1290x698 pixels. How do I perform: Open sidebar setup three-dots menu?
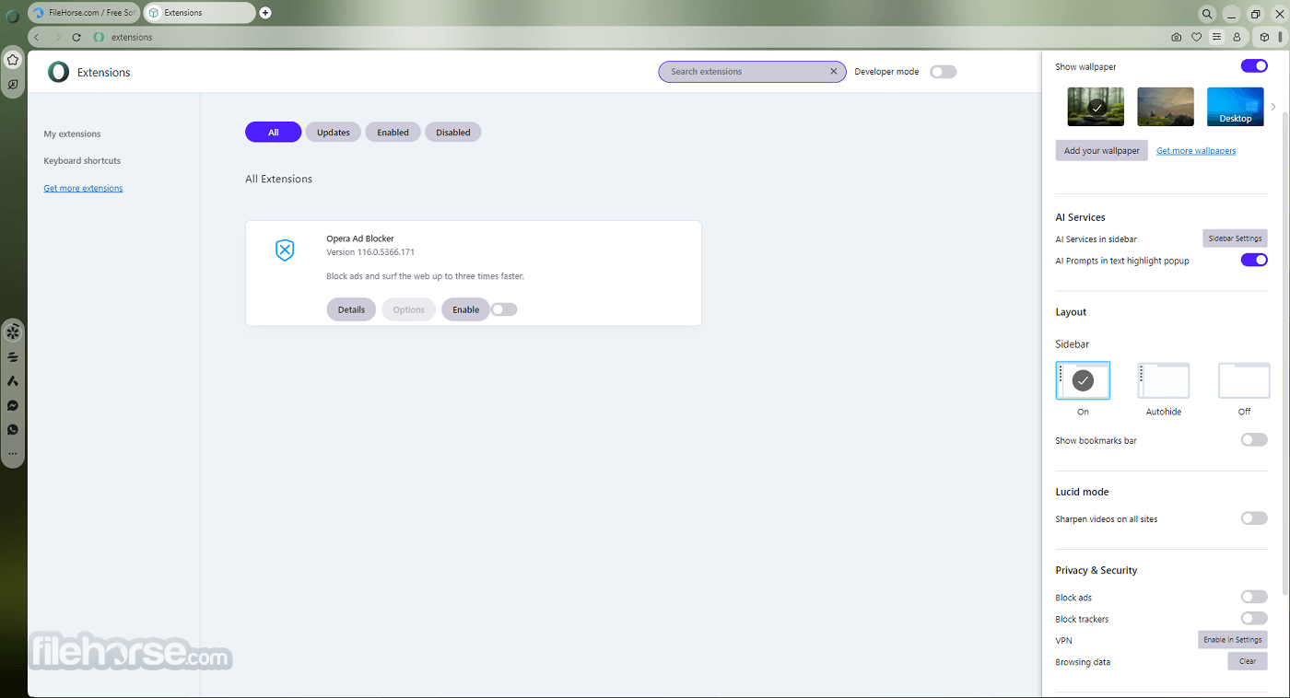[x=13, y=453]
